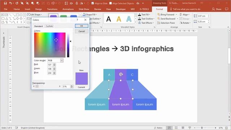Open the Edit Shape dropdown
The image size is (231, 130).
[35, 14]
